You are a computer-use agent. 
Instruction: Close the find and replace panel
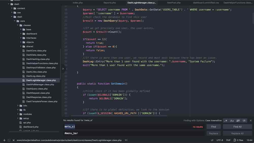pos(251,120)
